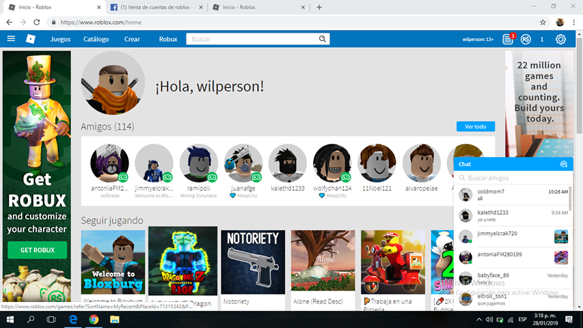
Task: Open the Catálogo menu
Action: pyautogui.click(x=96, y=39)
